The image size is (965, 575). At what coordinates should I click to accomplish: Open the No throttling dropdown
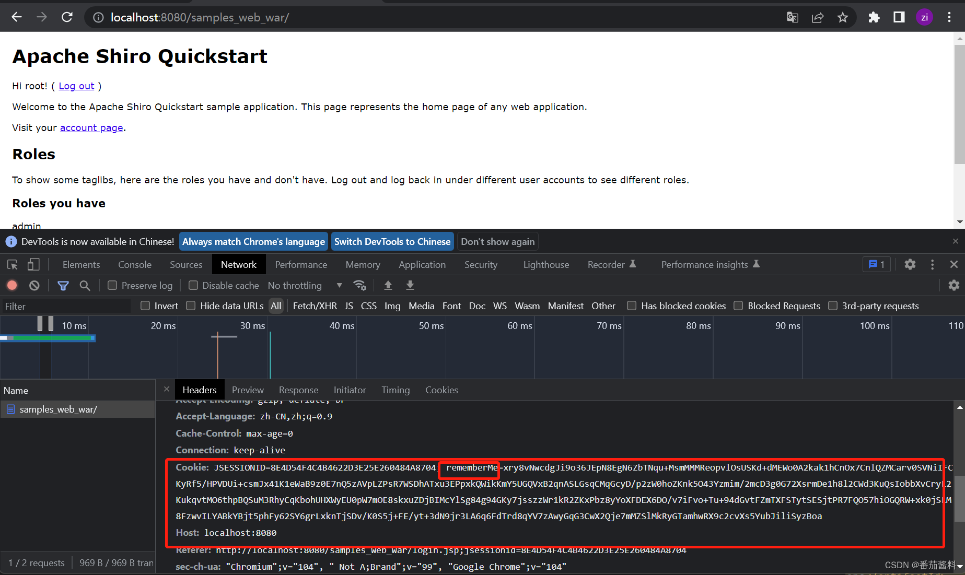click(x=305, y=285)
